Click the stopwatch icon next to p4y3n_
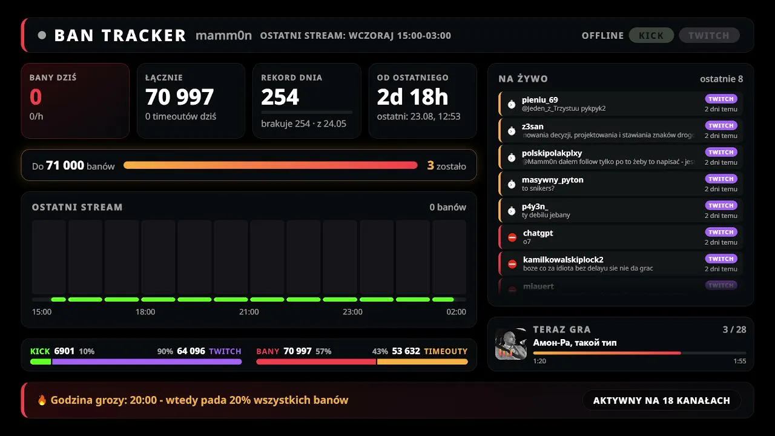775x436 pixels. click(x=512, y=211)
